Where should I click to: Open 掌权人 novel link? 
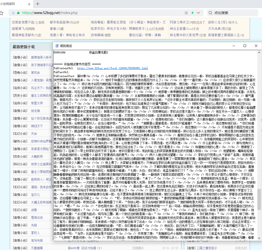(x=35, y=233)
